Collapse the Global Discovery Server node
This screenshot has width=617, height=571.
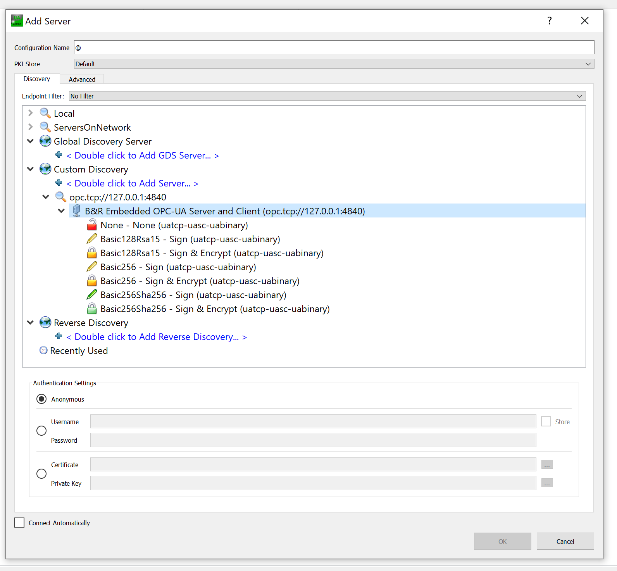coord(30,141)
